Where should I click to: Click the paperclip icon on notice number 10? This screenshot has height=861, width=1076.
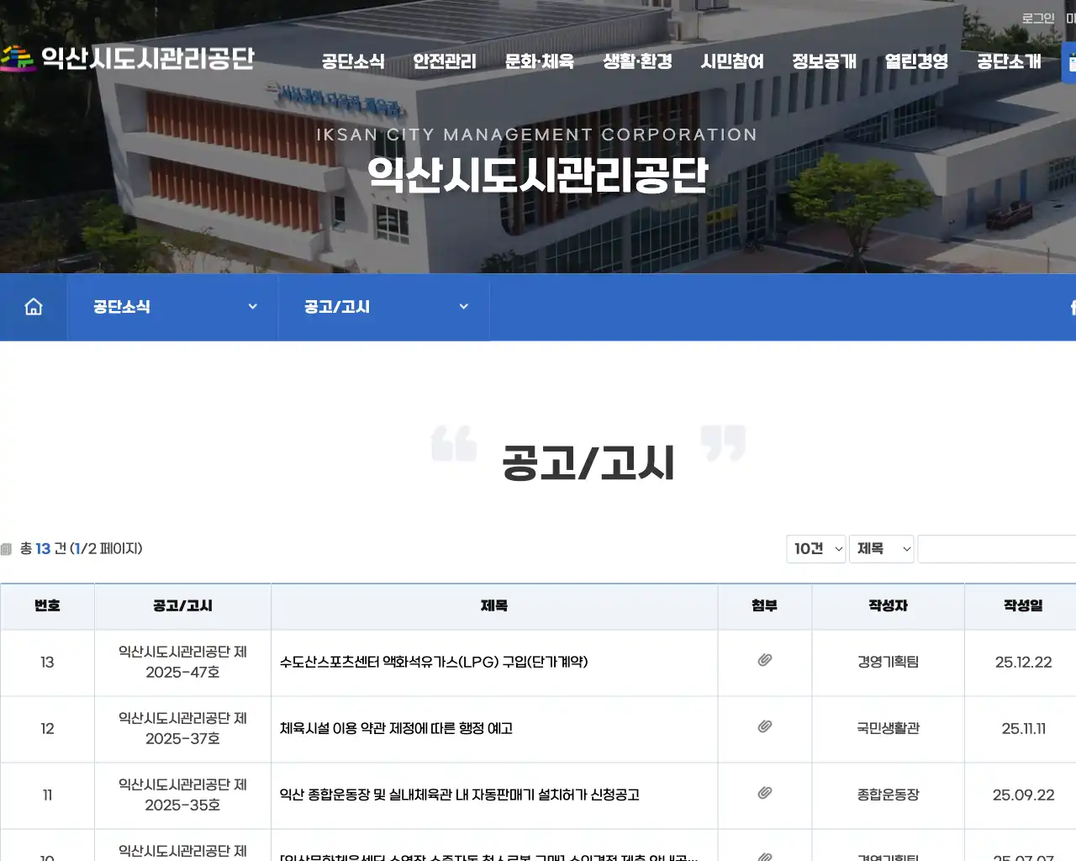[763, 854]
